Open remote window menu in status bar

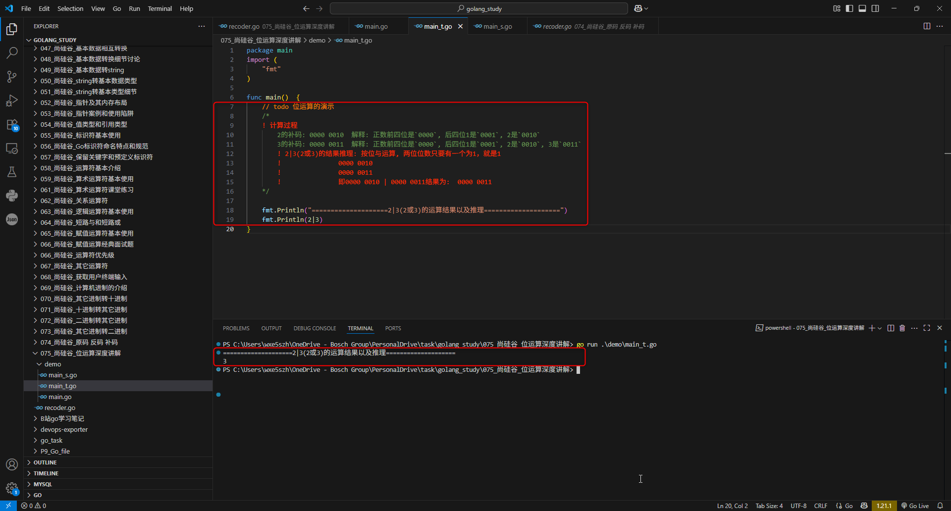tap(8, 506)
